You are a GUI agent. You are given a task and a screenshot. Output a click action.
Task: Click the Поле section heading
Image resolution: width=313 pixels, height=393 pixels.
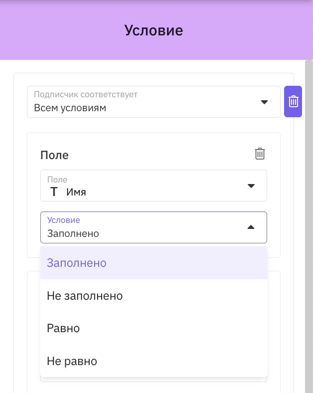(55, 155)
